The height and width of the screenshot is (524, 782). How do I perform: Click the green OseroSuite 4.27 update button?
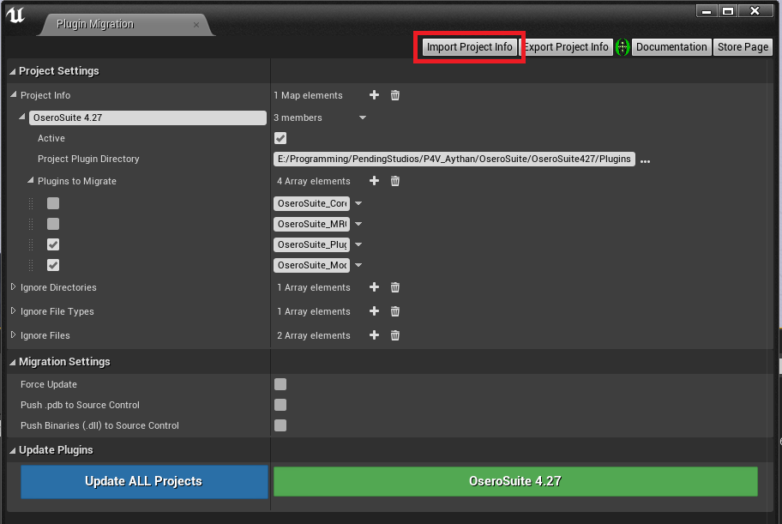(515, 481)
